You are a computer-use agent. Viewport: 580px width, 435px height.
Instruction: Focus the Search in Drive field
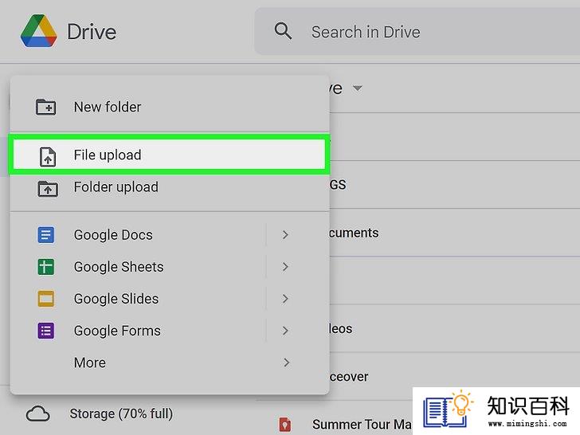pos(417,31)
